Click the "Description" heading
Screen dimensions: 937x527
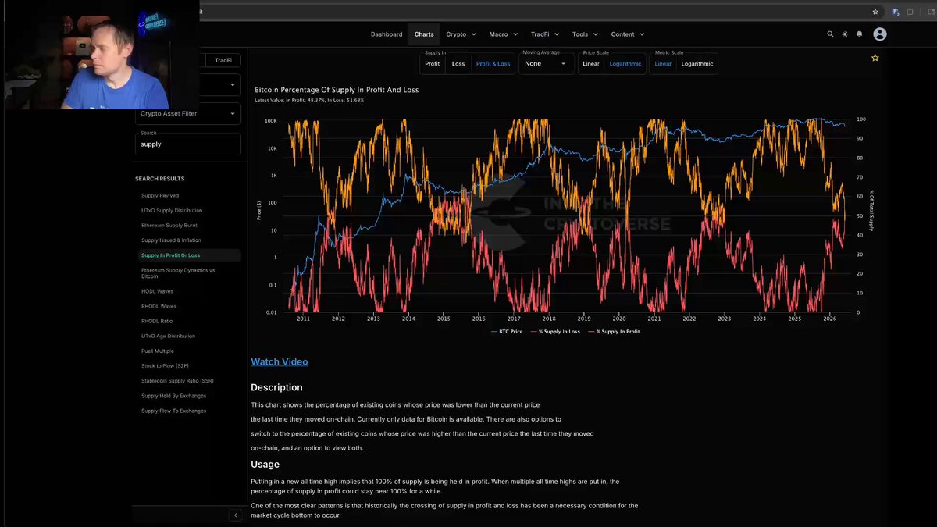coord(276,387)
